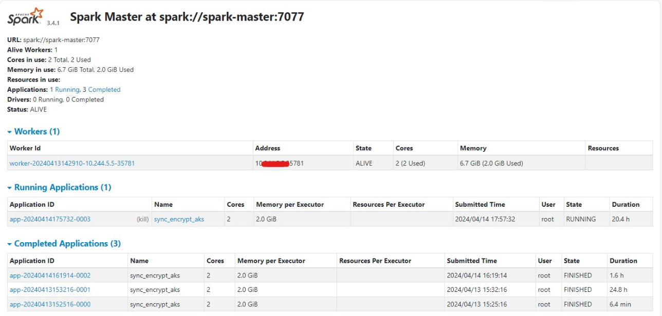Sort Running Applications by Memory per Executor
662x316 pixels.
point(290,205)
